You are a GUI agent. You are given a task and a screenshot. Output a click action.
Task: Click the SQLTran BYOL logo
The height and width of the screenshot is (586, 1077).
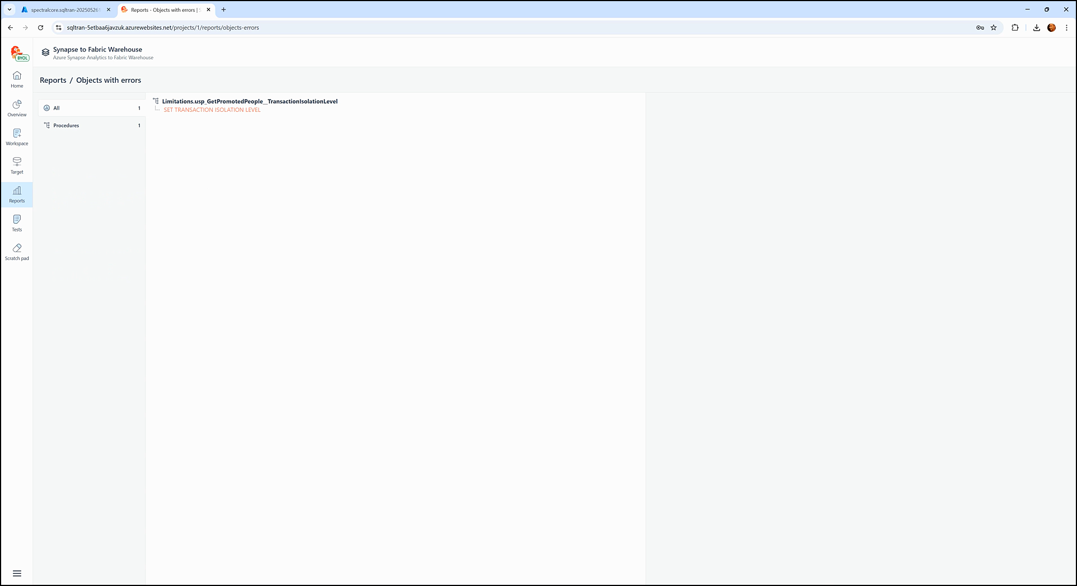[x=19, y=54]
